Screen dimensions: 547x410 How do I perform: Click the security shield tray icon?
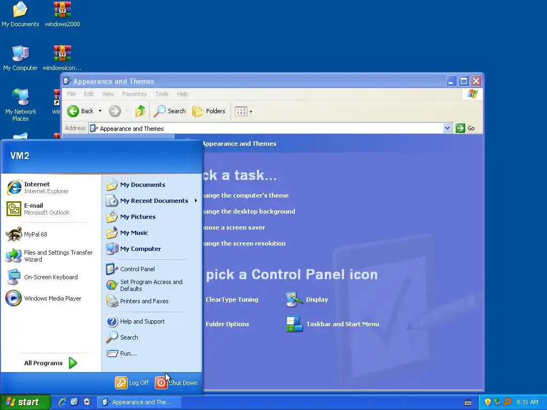(x=488, y=403)
